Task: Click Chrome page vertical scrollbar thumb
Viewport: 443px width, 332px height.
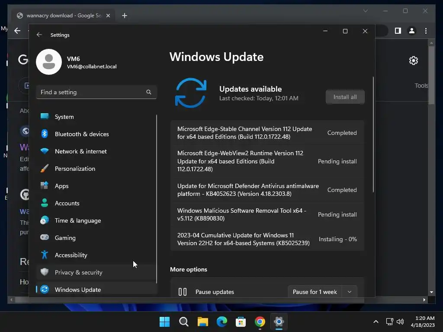Action: pyautogui.click(x=431, y=75)
